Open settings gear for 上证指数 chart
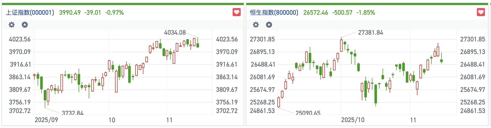491x128 pixels. tap(12, 25)
